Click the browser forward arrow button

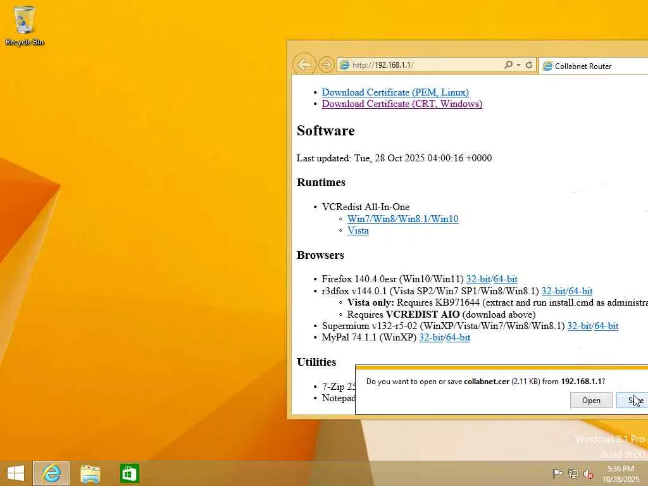pos(326,65)
